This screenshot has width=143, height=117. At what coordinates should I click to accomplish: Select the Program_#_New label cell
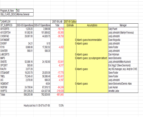coord(8,11)
